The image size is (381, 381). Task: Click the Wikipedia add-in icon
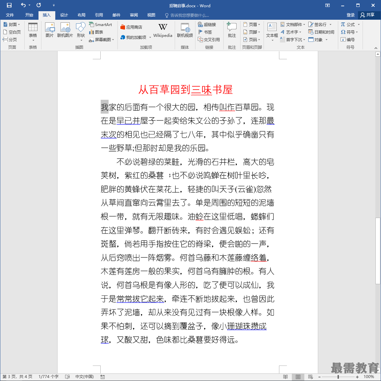pyautogui.click(x=163, y=30)
